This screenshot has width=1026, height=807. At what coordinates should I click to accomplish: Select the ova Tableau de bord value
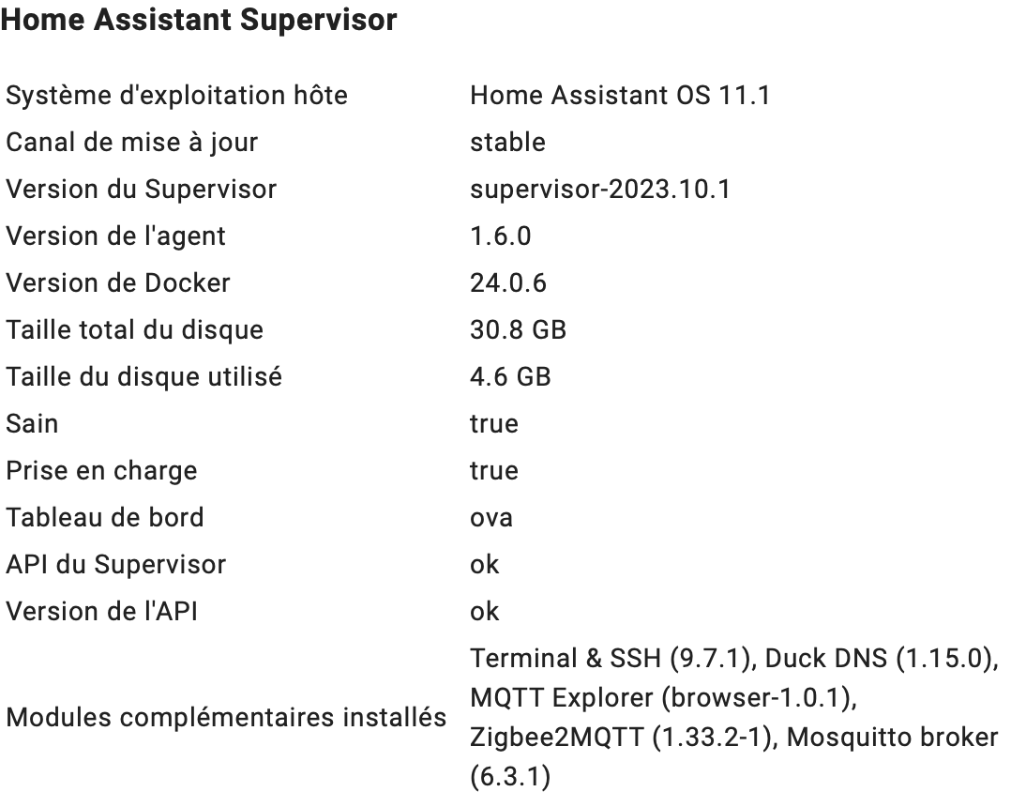click(x=491, y=518)
